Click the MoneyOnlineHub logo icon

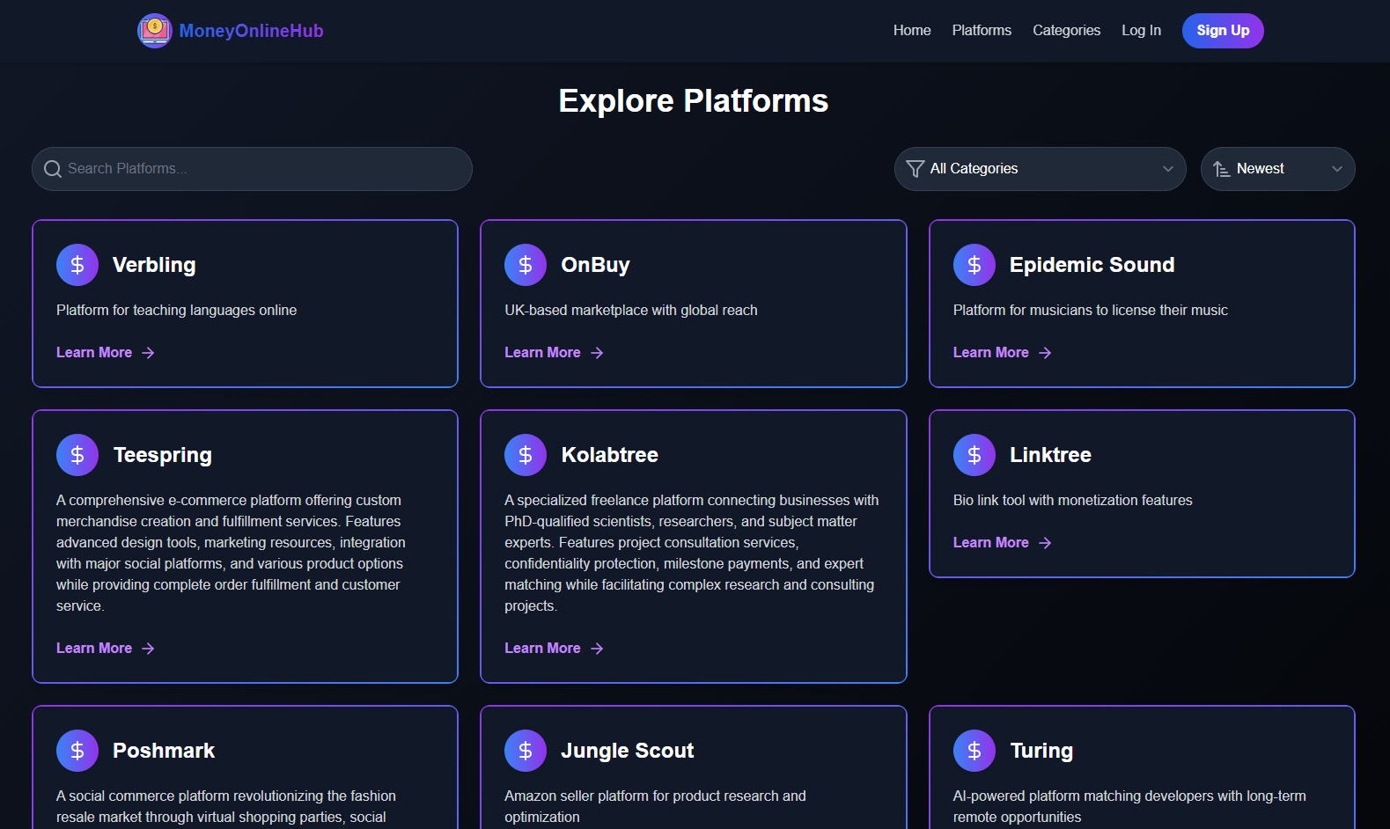click(154, 31)
